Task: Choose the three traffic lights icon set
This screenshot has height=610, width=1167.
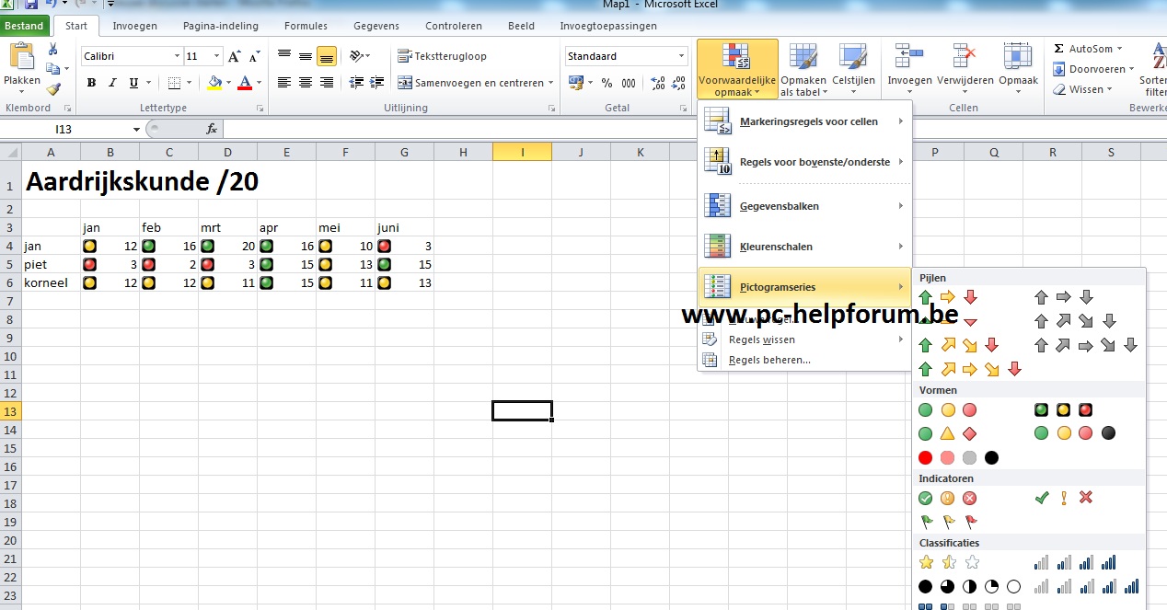Action: [1063, 409]
